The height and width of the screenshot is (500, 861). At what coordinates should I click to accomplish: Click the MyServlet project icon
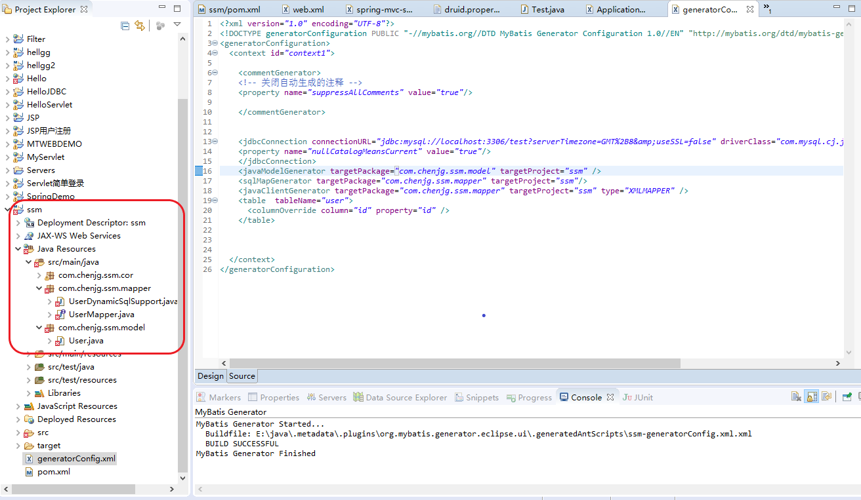click(18, 157)
